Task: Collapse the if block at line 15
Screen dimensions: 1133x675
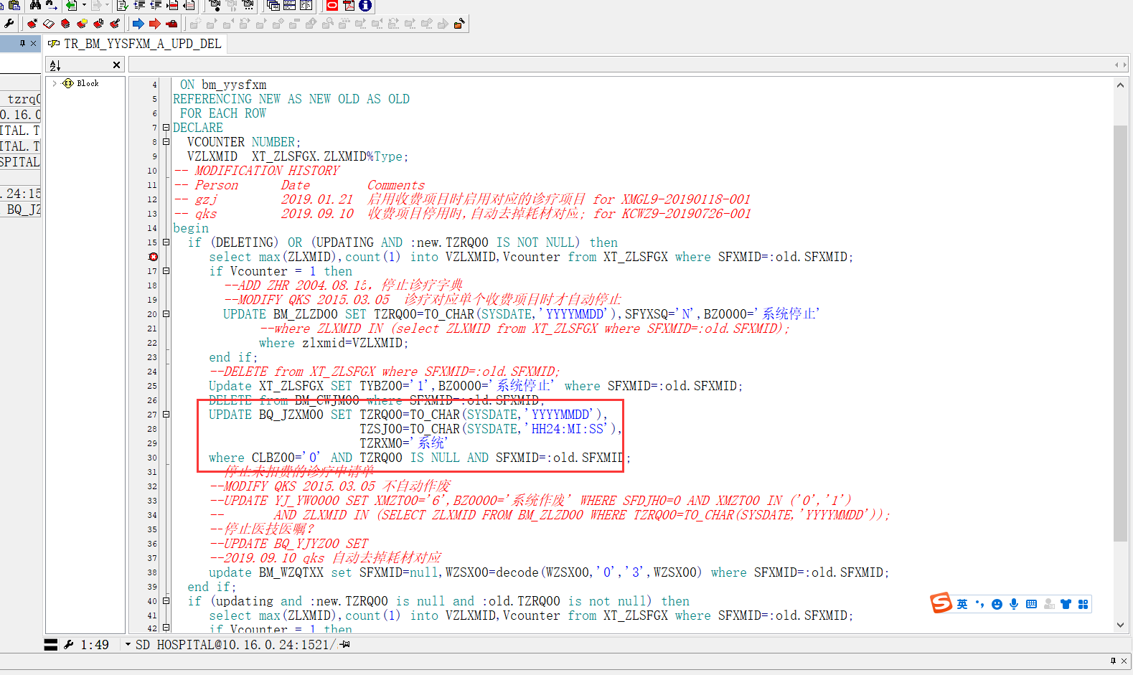Action: tap(166, 242)
